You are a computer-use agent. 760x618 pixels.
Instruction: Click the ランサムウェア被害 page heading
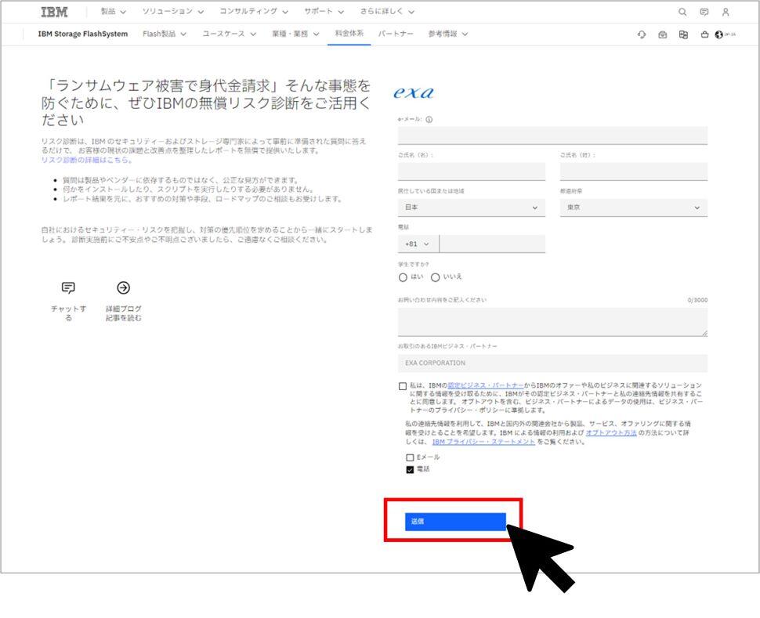point(206,103)
